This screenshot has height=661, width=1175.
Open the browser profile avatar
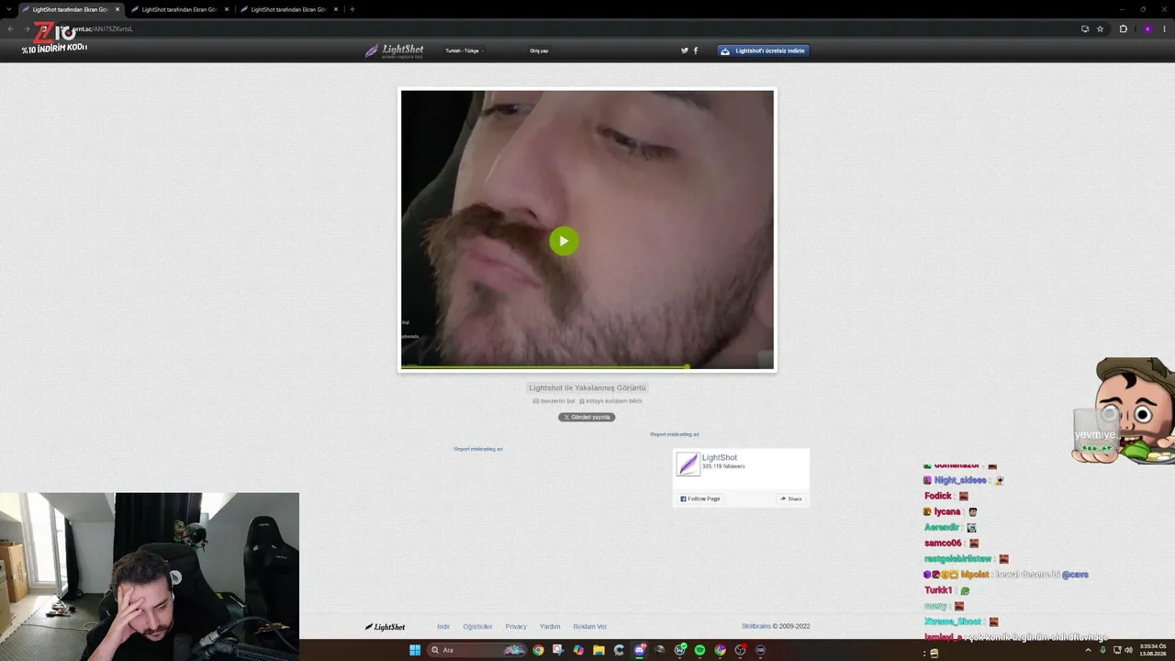(1147, 28)
